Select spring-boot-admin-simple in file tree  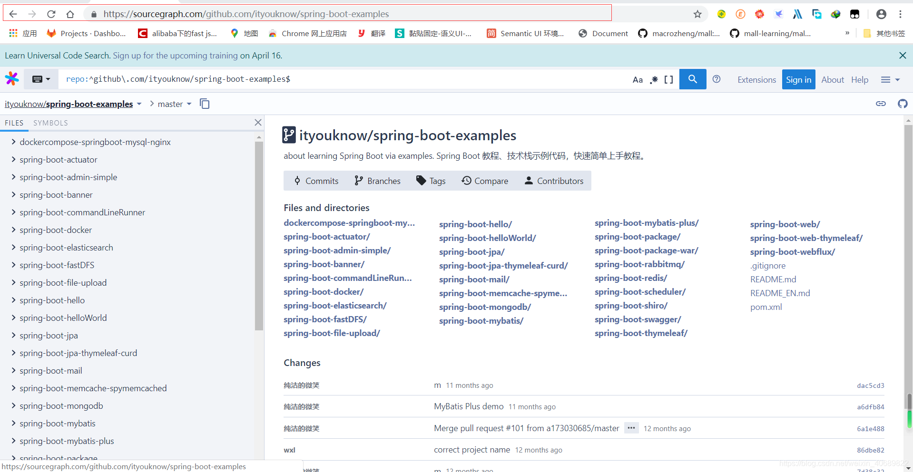(68, 177)
